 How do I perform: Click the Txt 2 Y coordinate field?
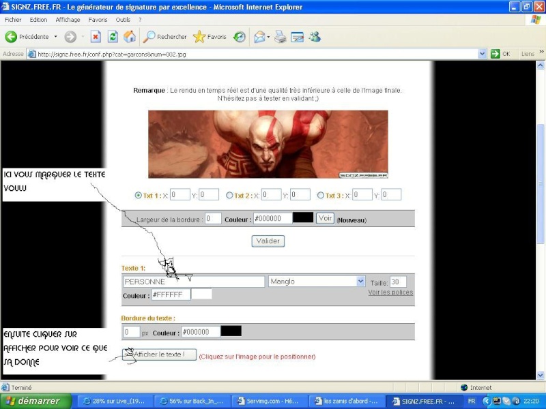pyautogui.click(x=300, y=194)
